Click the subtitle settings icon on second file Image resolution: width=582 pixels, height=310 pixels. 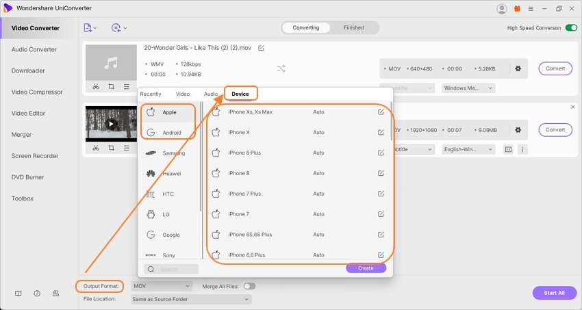click(x=508, y=149)
